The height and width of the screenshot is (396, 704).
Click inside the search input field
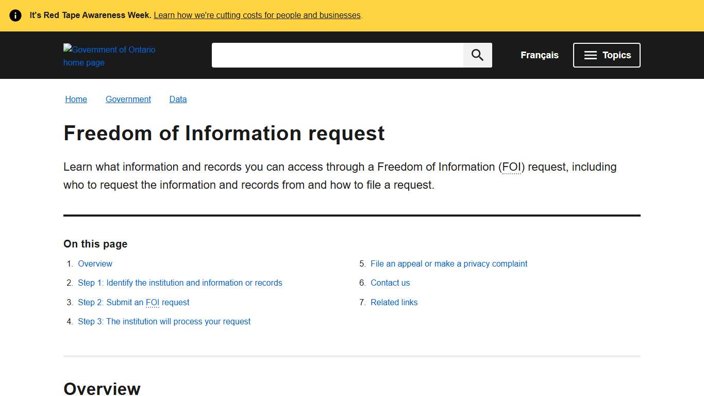(338, 55)
